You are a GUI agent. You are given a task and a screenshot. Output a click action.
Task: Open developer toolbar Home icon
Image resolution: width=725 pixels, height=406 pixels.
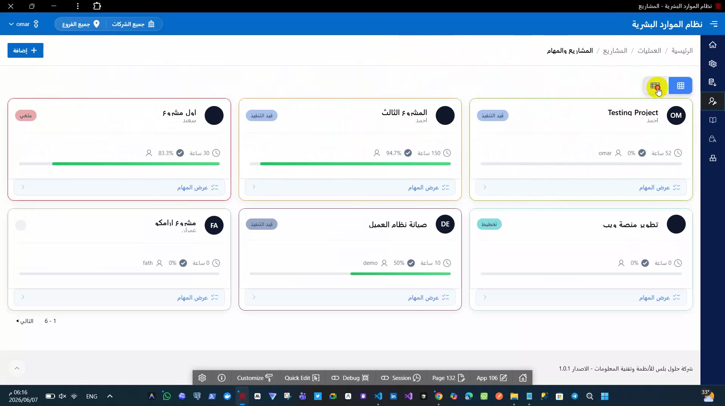point(523,378)
